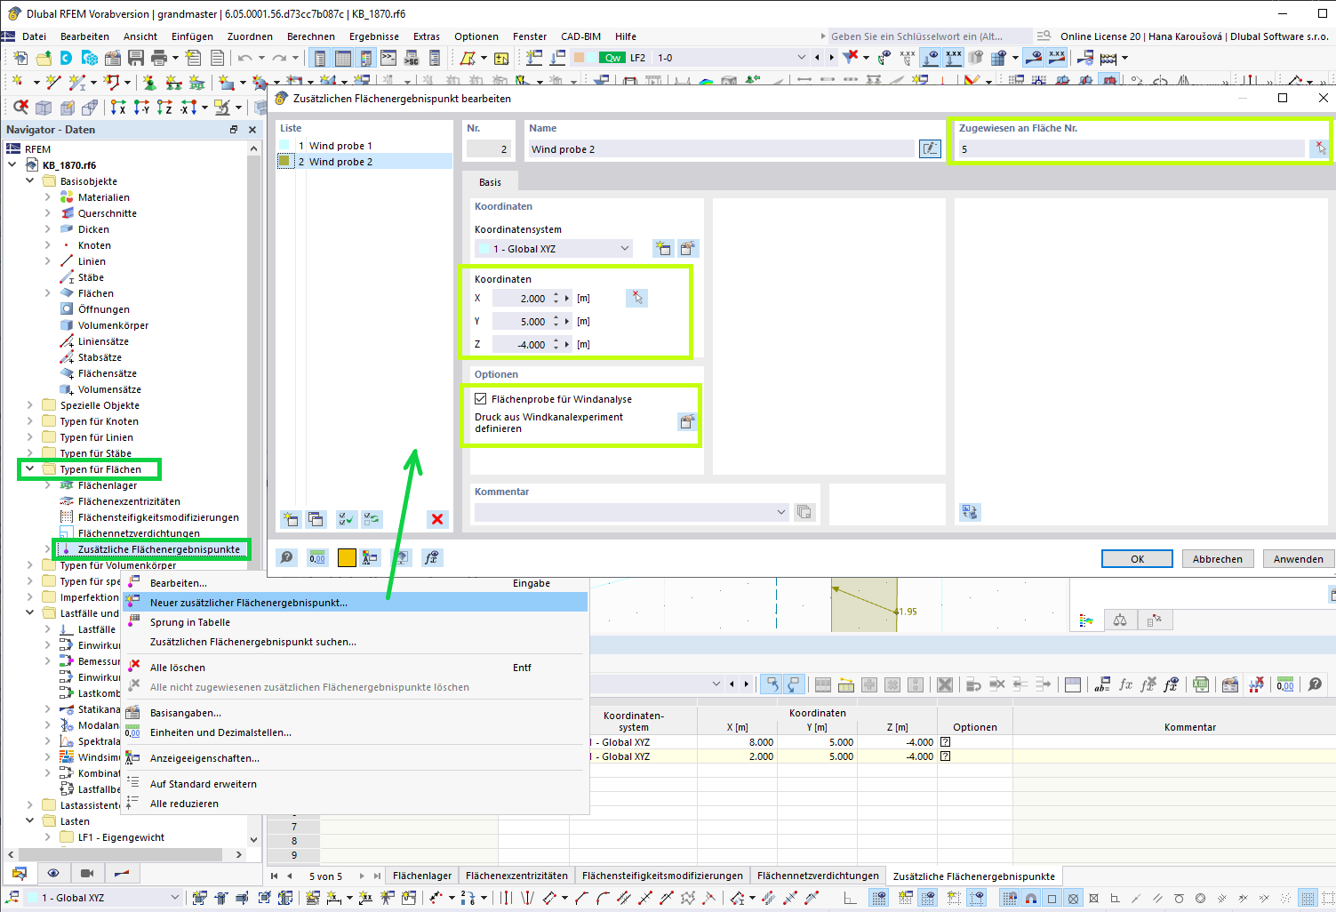The width and height of the screenshot is (1336, 912).
Task: Select the Basis tab in the dialog
Action: tap(491, 182)
